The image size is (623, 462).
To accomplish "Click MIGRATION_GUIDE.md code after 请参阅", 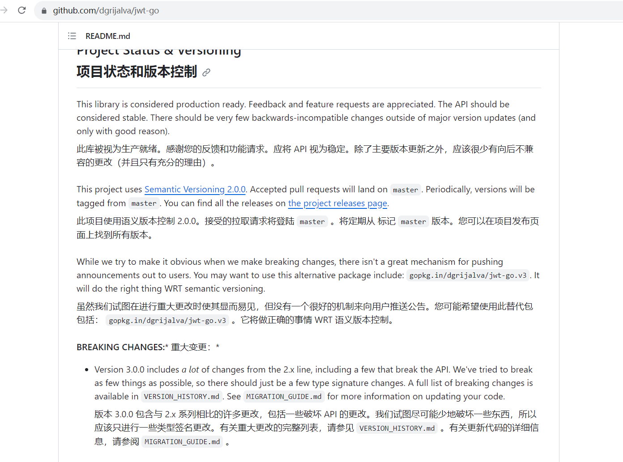I will [x=182, y=442].
